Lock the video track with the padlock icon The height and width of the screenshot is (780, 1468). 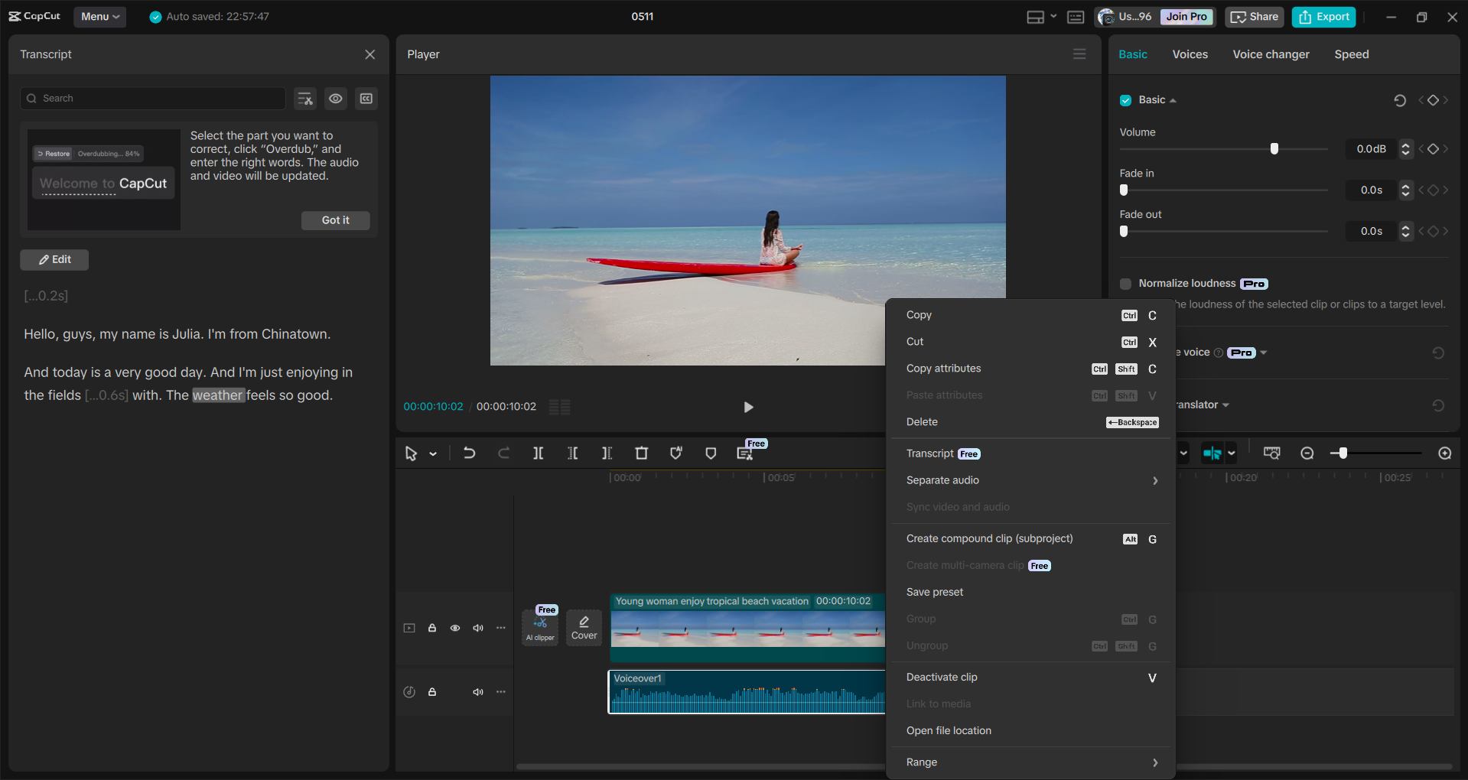coord(432,627)
